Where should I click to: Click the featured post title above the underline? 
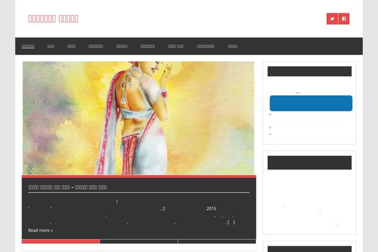coord(67,187)
